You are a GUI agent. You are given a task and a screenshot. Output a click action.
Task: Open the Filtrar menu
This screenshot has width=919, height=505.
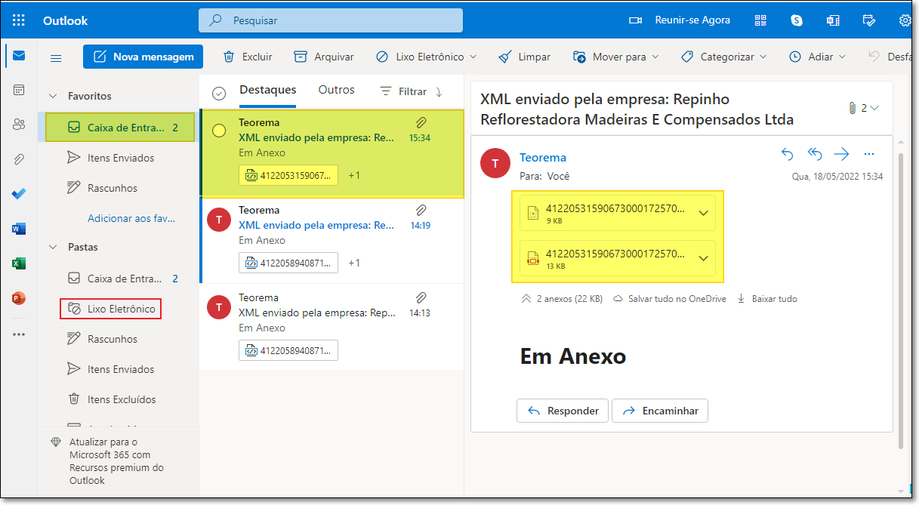(x=403, y=91)
